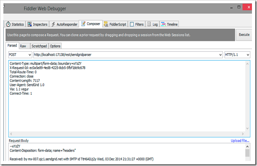Image resolution: width=257 pixels, height=166 pixels.
Task: Click the Content-Disposition form-data line
Action: click(x=43, y=150)
